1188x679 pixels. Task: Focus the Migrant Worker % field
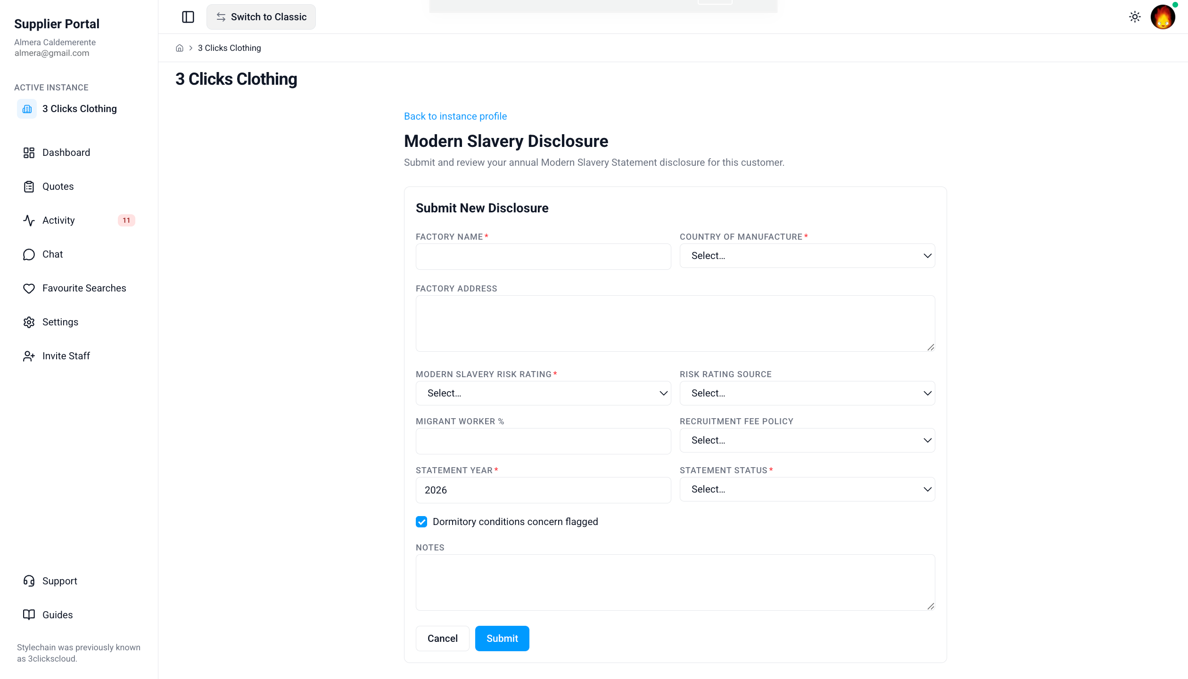coord(543,441)
